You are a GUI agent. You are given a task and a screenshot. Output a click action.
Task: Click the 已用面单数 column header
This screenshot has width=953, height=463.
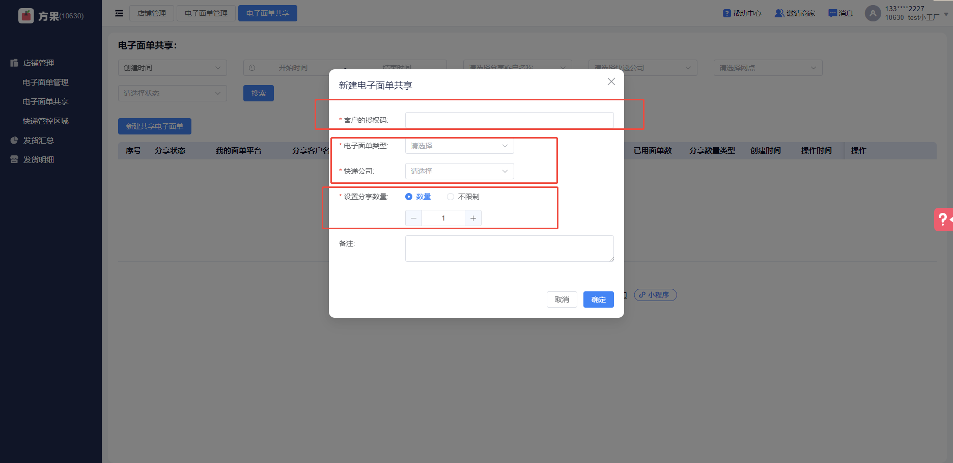653,151
